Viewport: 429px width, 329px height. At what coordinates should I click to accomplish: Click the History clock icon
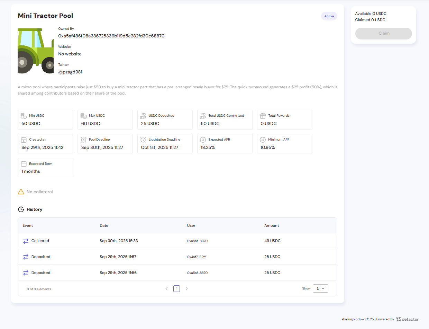coord(21,210)
